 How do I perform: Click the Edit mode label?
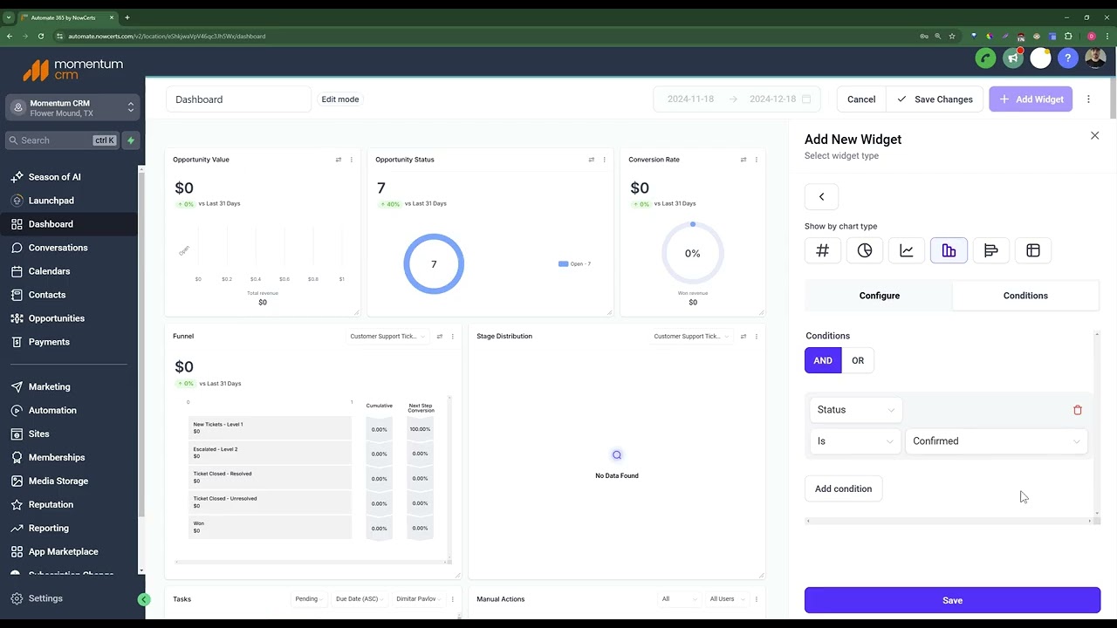[340, 99]
